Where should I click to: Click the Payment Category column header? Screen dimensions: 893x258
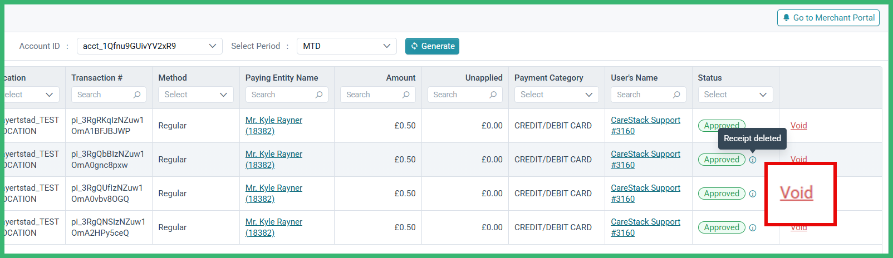point(549,78)
